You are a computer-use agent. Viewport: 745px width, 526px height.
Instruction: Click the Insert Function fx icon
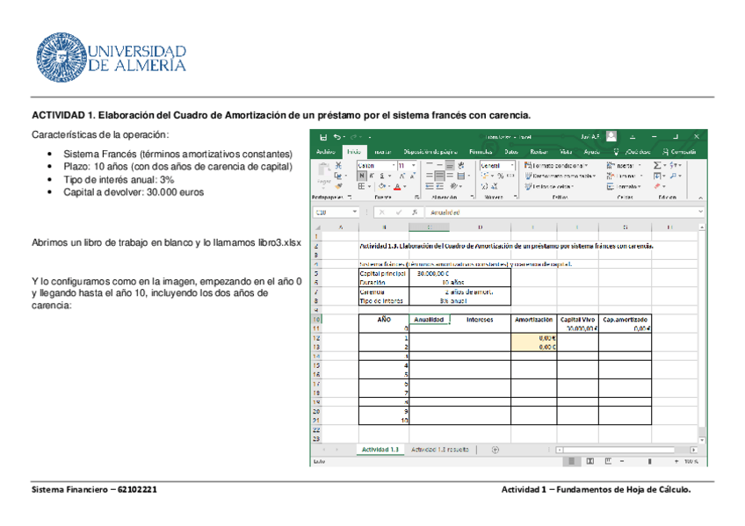[414, 213]
